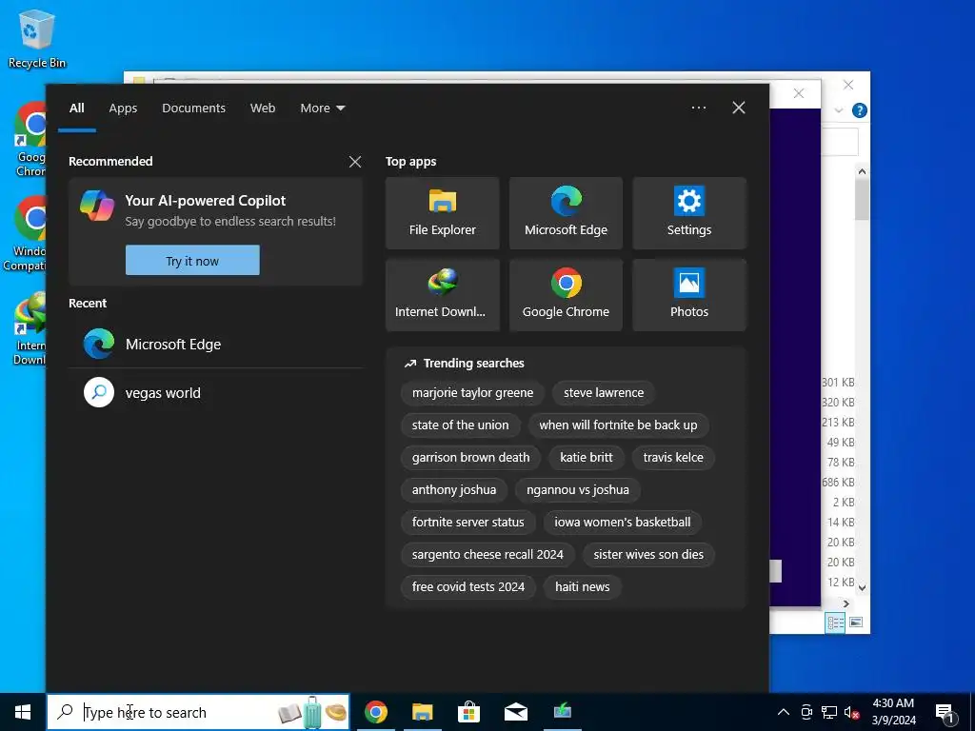
Task: Click Internet Download Manager desktop shortcut
Action: [28, 329]
